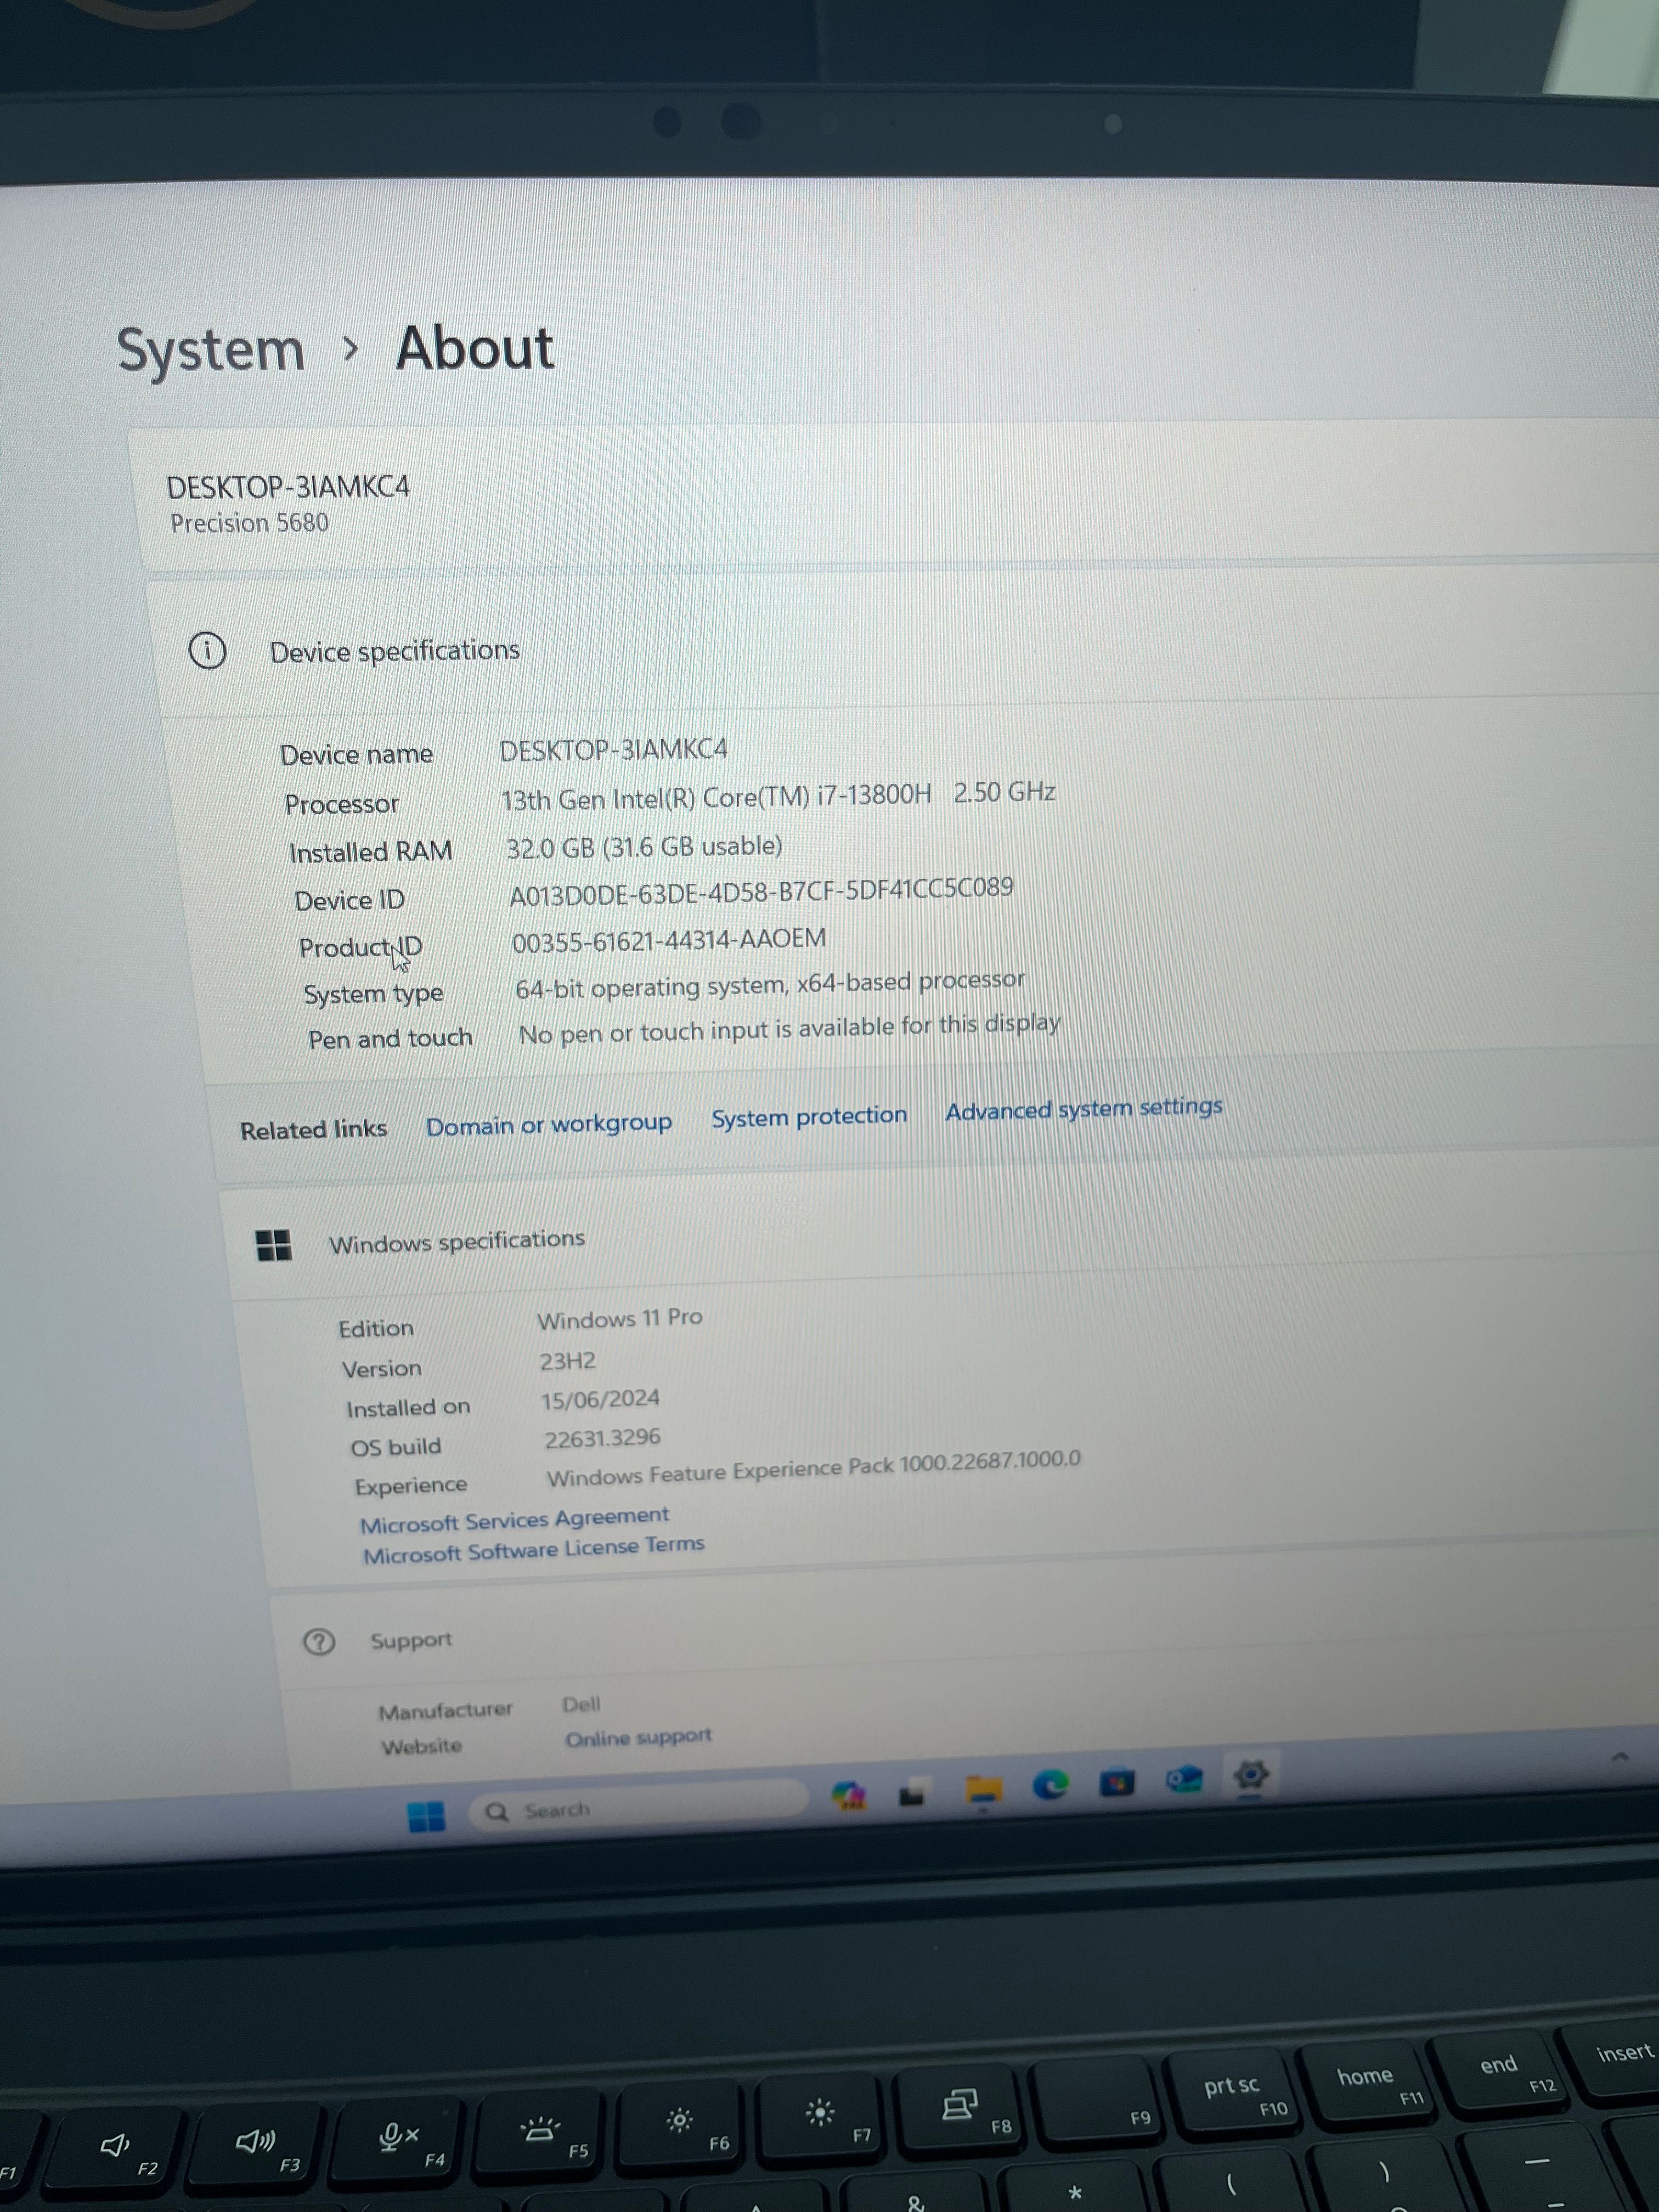Click the Support question mark icon

coord(319,1642)
